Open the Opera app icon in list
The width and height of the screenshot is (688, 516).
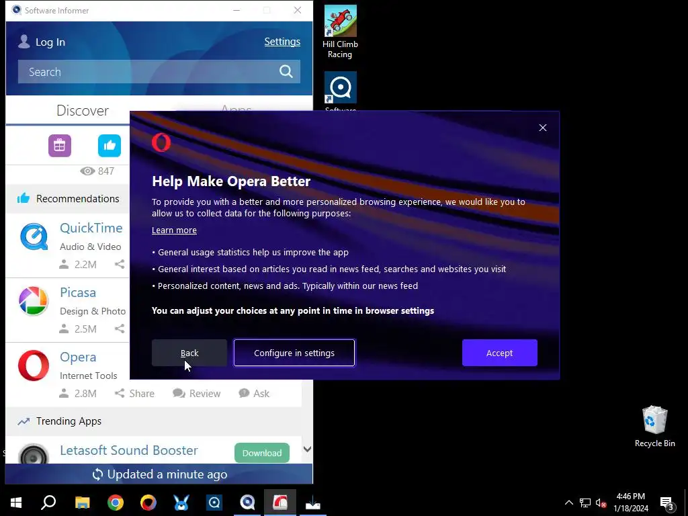click(34, 365)
